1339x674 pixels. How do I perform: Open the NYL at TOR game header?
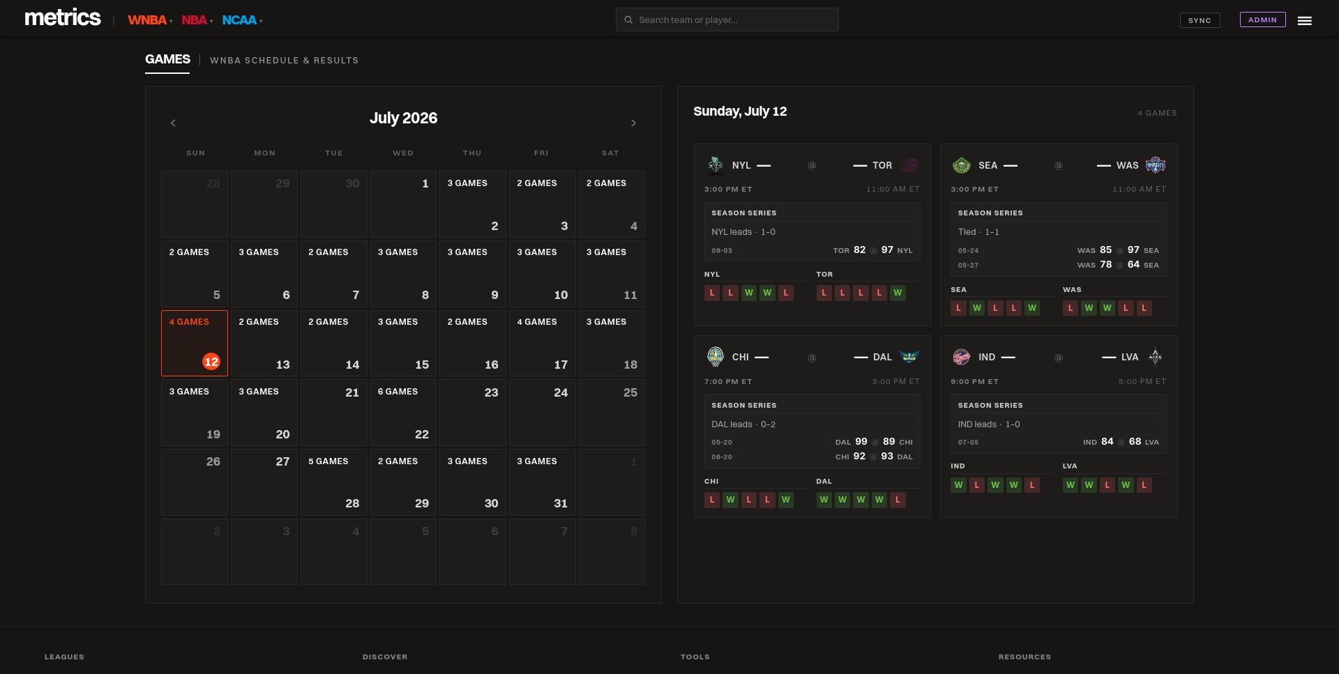[812, 165]
